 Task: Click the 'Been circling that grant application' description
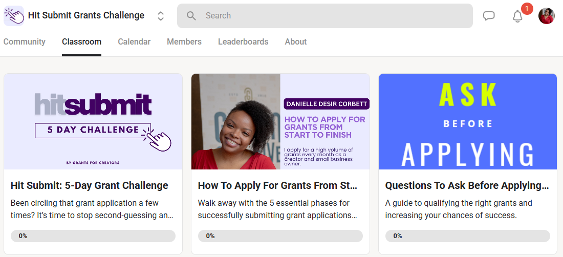pos(92,209)
